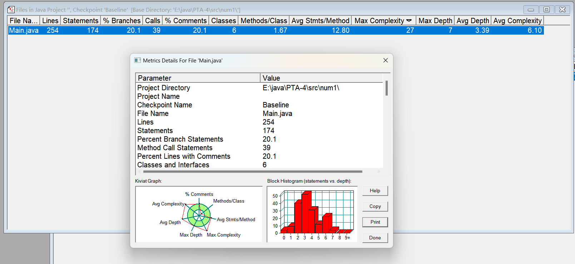
Task: Select the Percent Lines with Comments row
Action: (x=259, y=156)
